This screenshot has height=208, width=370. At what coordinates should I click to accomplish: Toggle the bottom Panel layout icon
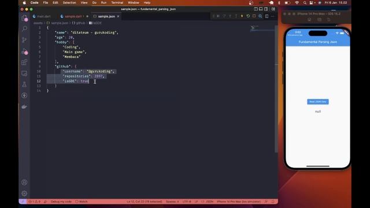pyautogui.click(x=261, y=9)
